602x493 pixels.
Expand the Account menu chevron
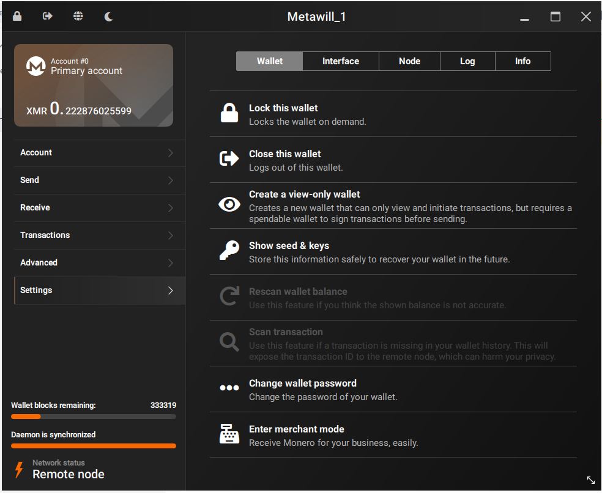pos(171,153)
